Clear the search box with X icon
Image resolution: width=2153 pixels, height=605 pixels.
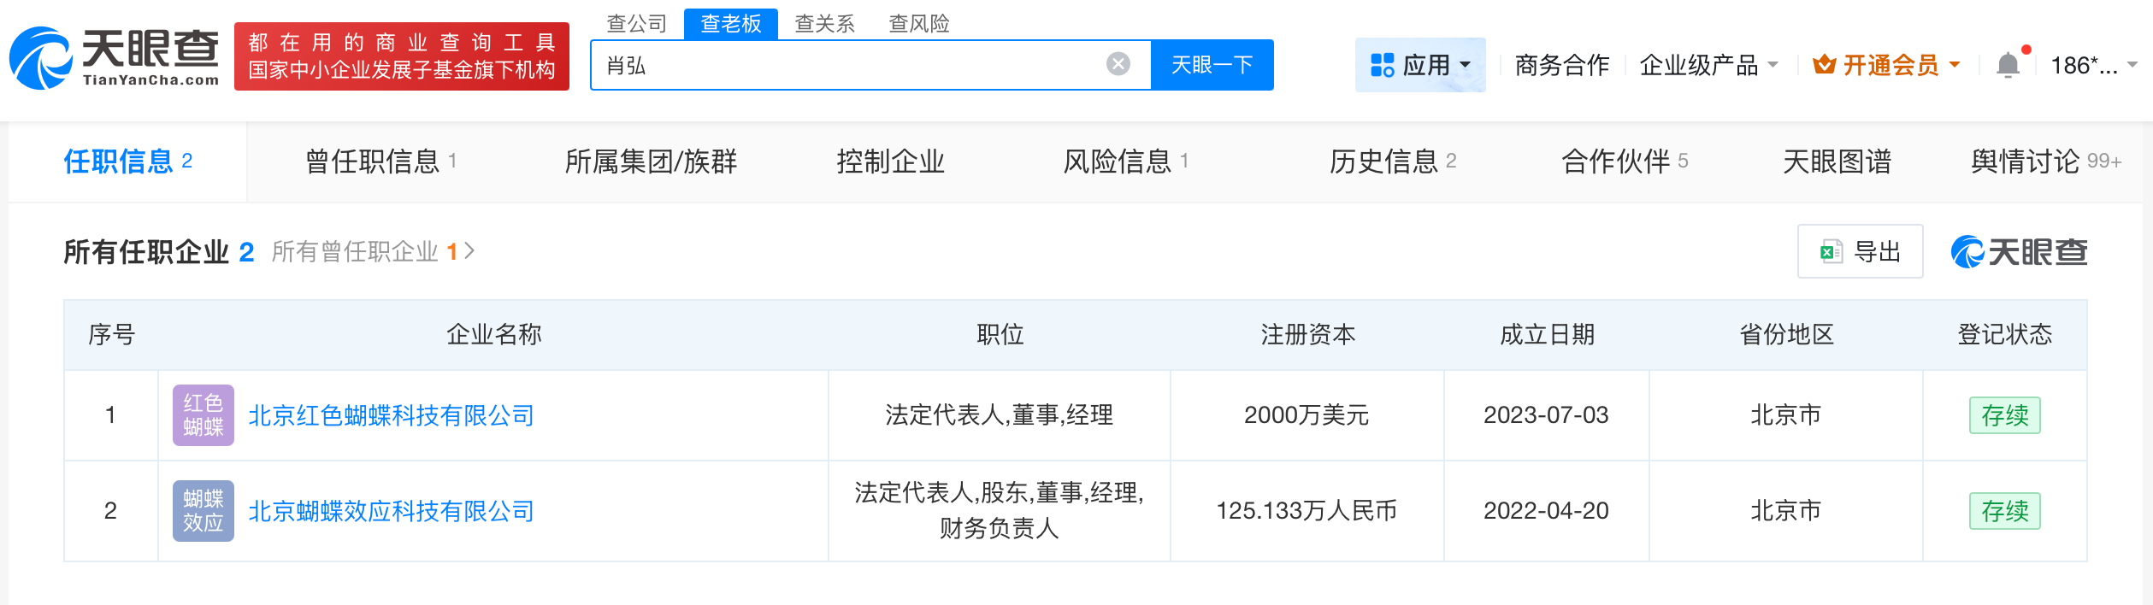[1118, 64]
